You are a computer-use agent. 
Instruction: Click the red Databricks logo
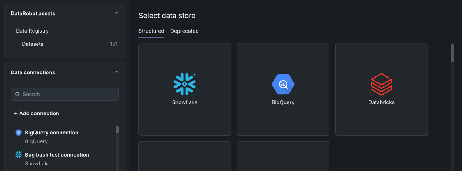(381, 84)
